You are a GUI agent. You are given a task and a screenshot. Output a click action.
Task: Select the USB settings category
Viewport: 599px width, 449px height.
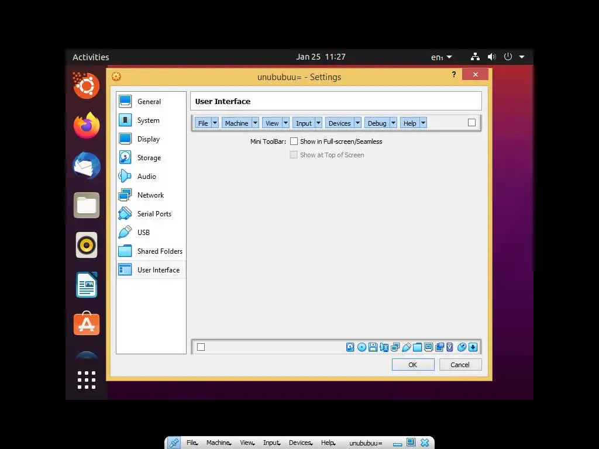click(151, 233)
